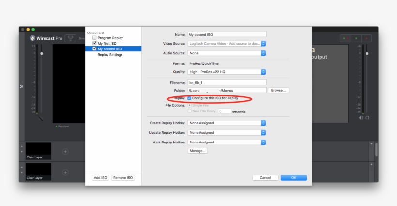Enable the Program Replay checkbox

[94, 38]
